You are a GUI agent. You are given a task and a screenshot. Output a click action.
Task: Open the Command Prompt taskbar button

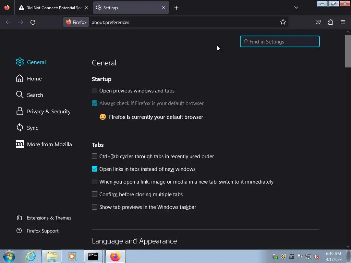(93, 256)
